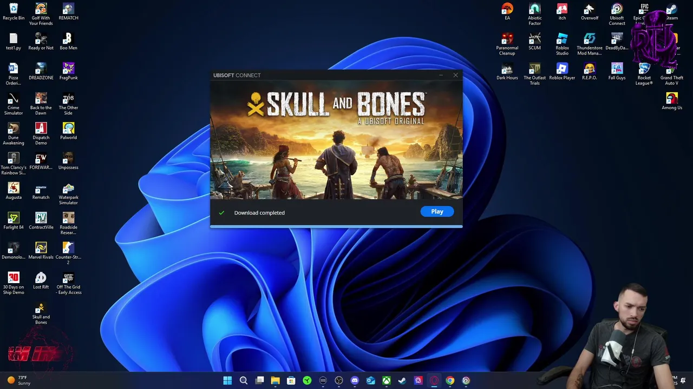Launch FragPunk from the desktop
The height and width of the screenshot is (389, 693).
[x=68, y=71]
